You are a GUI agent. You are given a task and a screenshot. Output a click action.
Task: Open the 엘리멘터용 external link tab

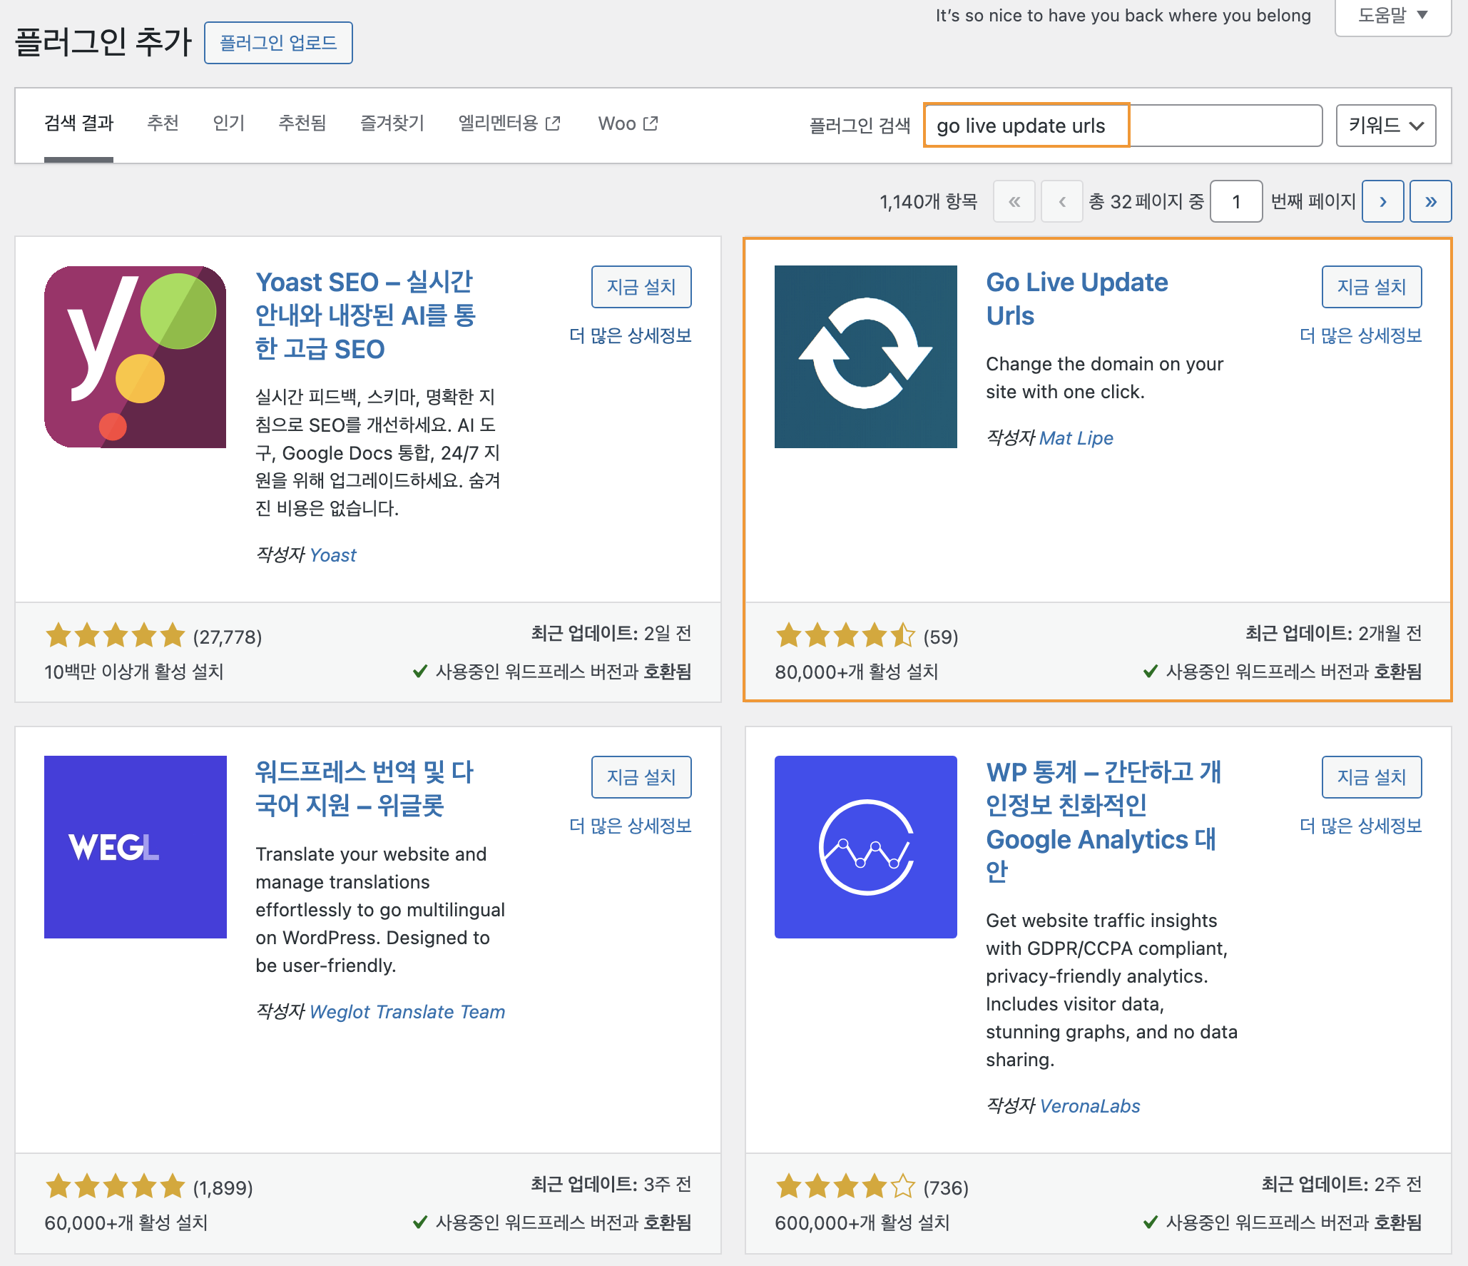509,123
